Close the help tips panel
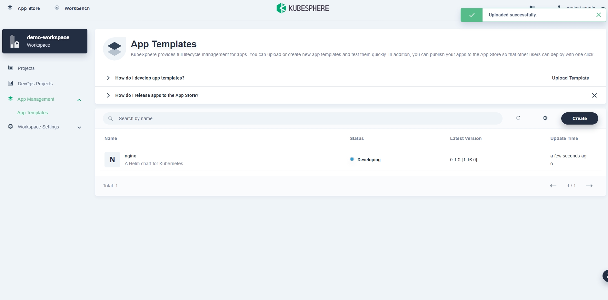Screen dimensions: 608x300 [594, 95]
